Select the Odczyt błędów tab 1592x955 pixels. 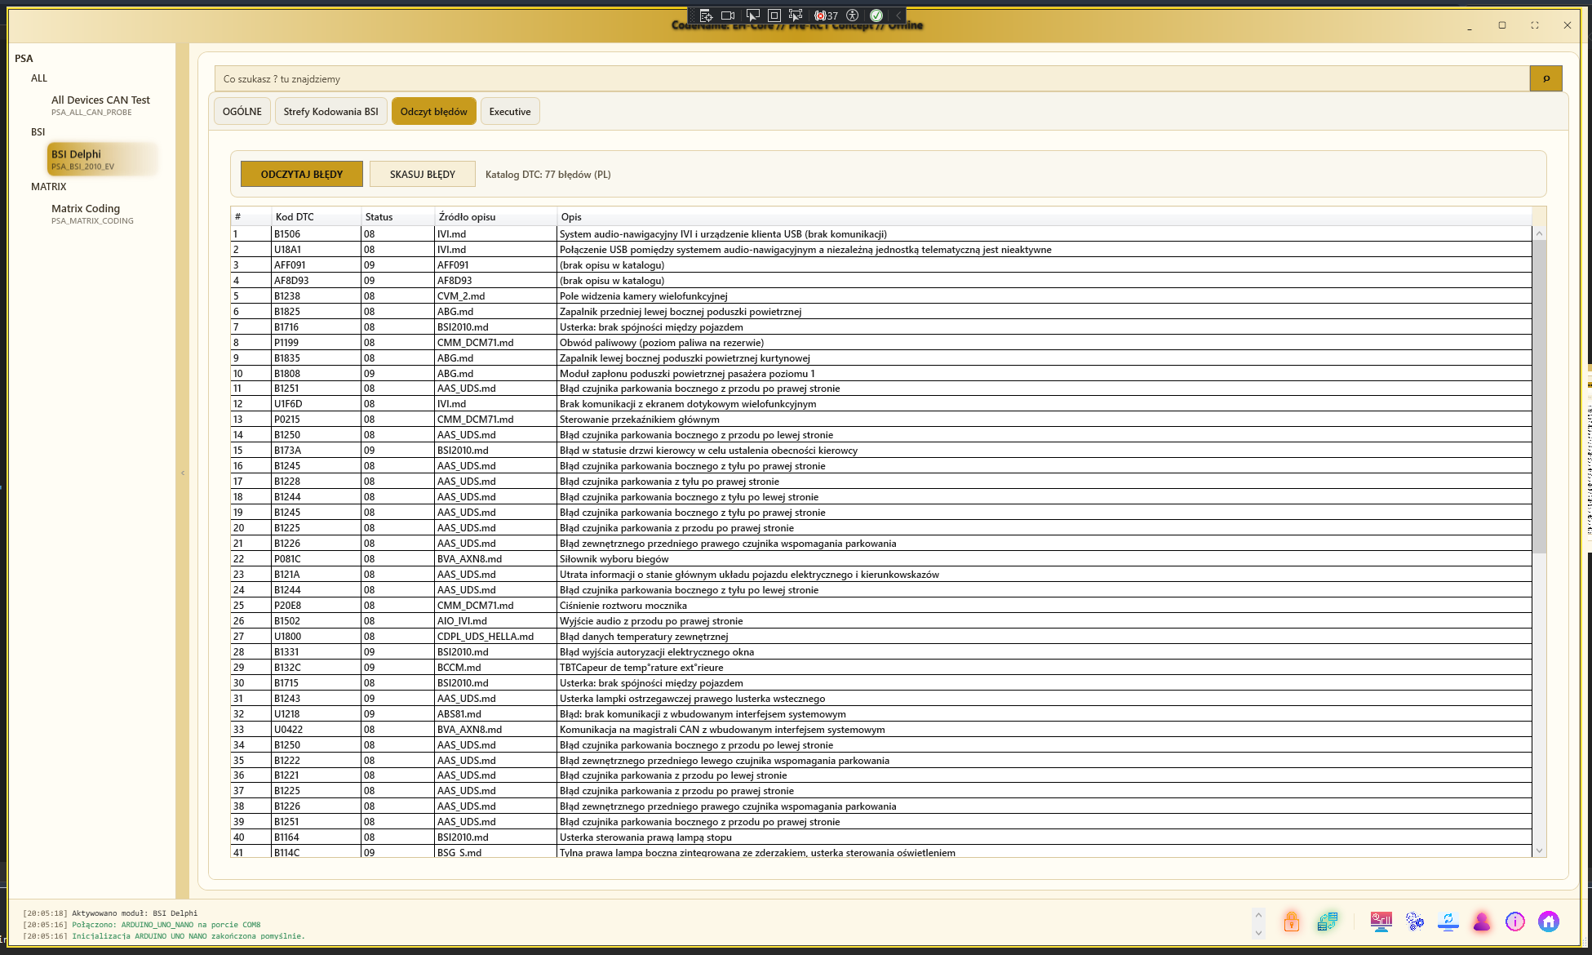(433, 111)
